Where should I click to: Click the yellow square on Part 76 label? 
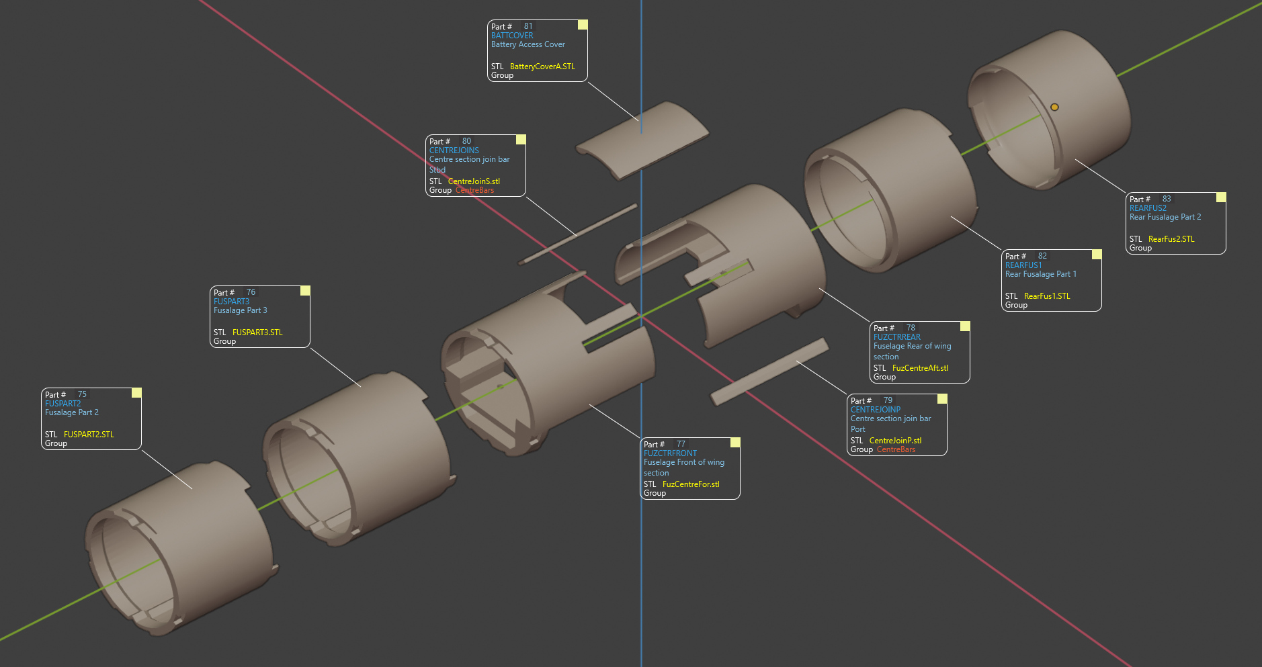click(x=305, y=291)
